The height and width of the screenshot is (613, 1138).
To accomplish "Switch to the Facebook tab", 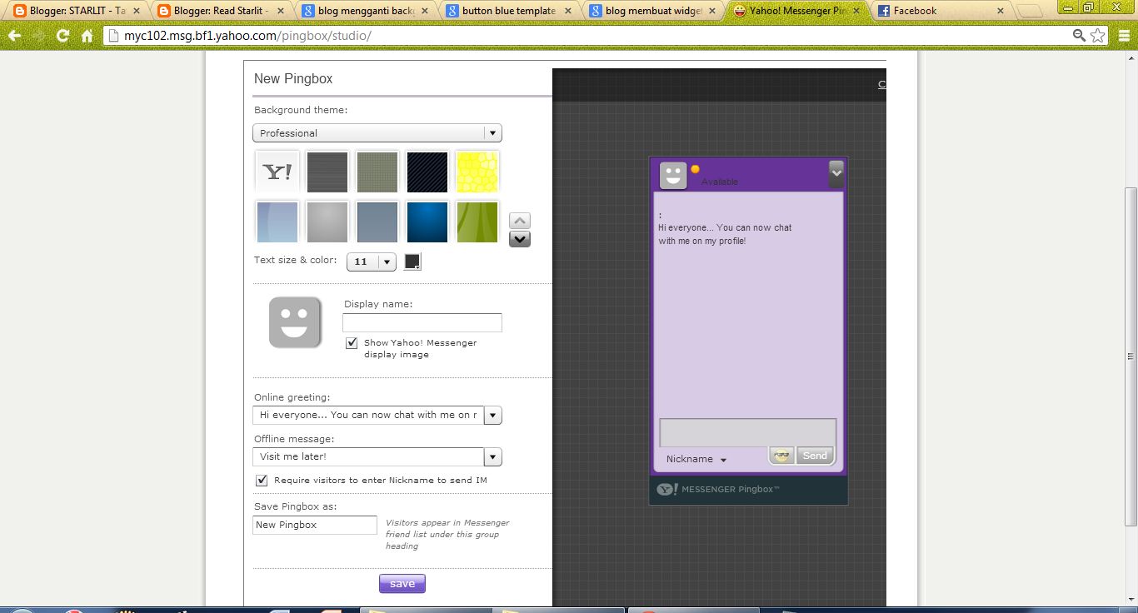I will (943, 11).
